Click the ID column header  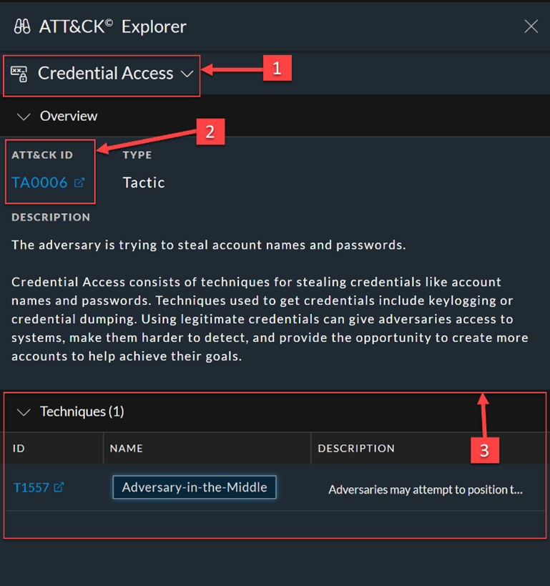point(19,449)
